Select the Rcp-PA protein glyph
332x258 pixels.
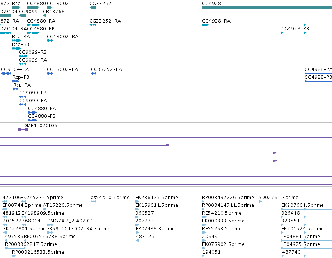click(x=16, y=89)
